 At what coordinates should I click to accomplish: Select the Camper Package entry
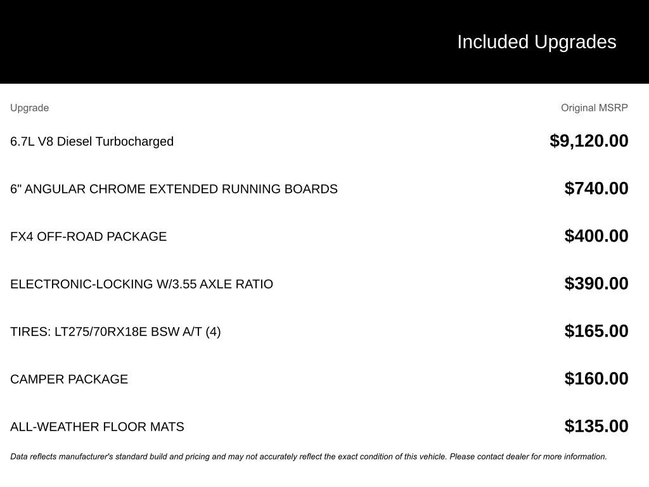[69, 379]
